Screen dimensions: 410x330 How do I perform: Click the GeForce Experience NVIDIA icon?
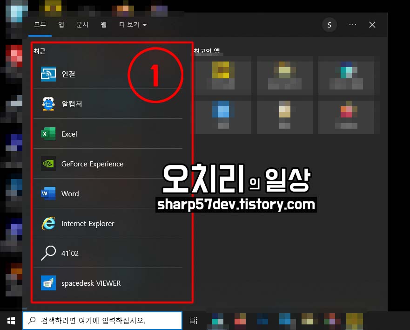(x=48, y=164)
